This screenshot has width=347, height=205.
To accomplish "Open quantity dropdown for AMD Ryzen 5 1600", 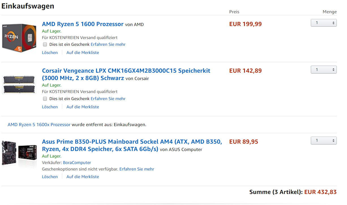I will [x=324, y=23].
